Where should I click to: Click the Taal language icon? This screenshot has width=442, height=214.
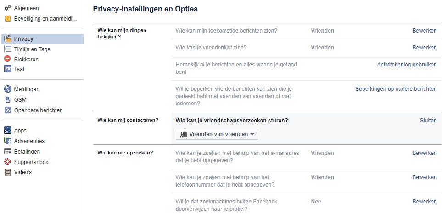[x=7, y=69]
